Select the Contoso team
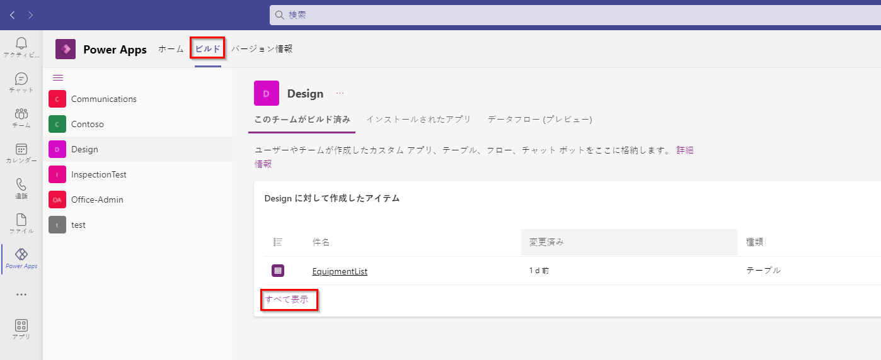This screenshot has width=881, height=360. pyautogui.click(x=138, y=124)
